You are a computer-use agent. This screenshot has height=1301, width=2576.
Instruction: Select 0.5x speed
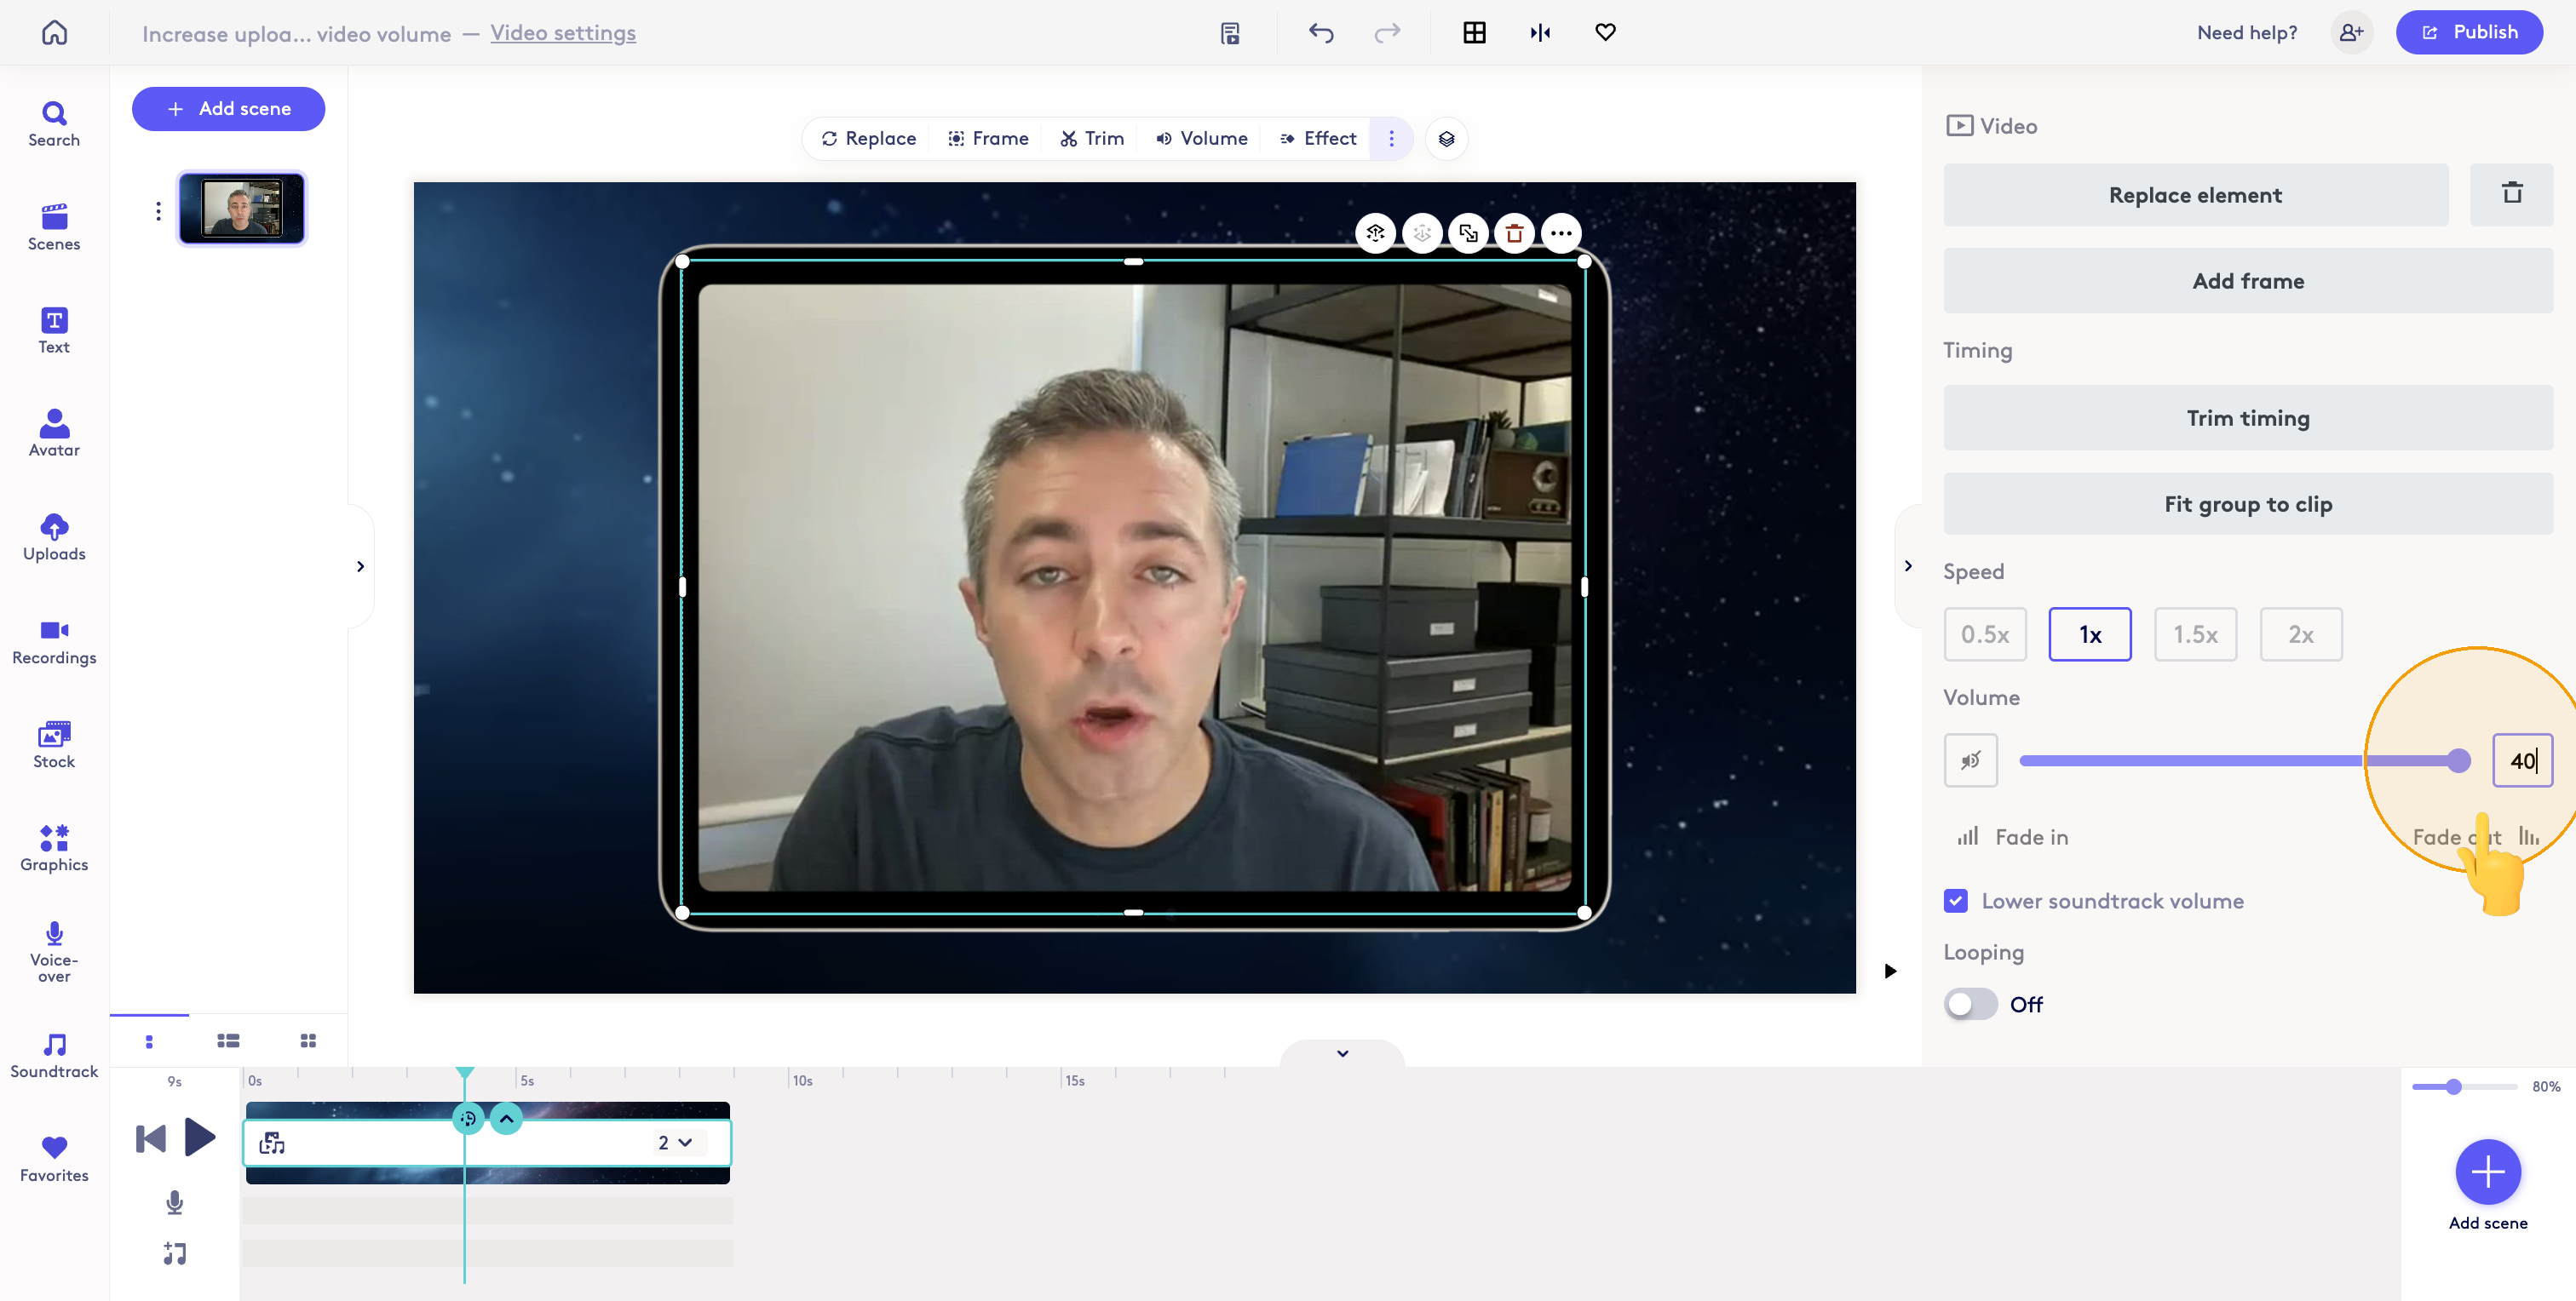point(1985,634)
